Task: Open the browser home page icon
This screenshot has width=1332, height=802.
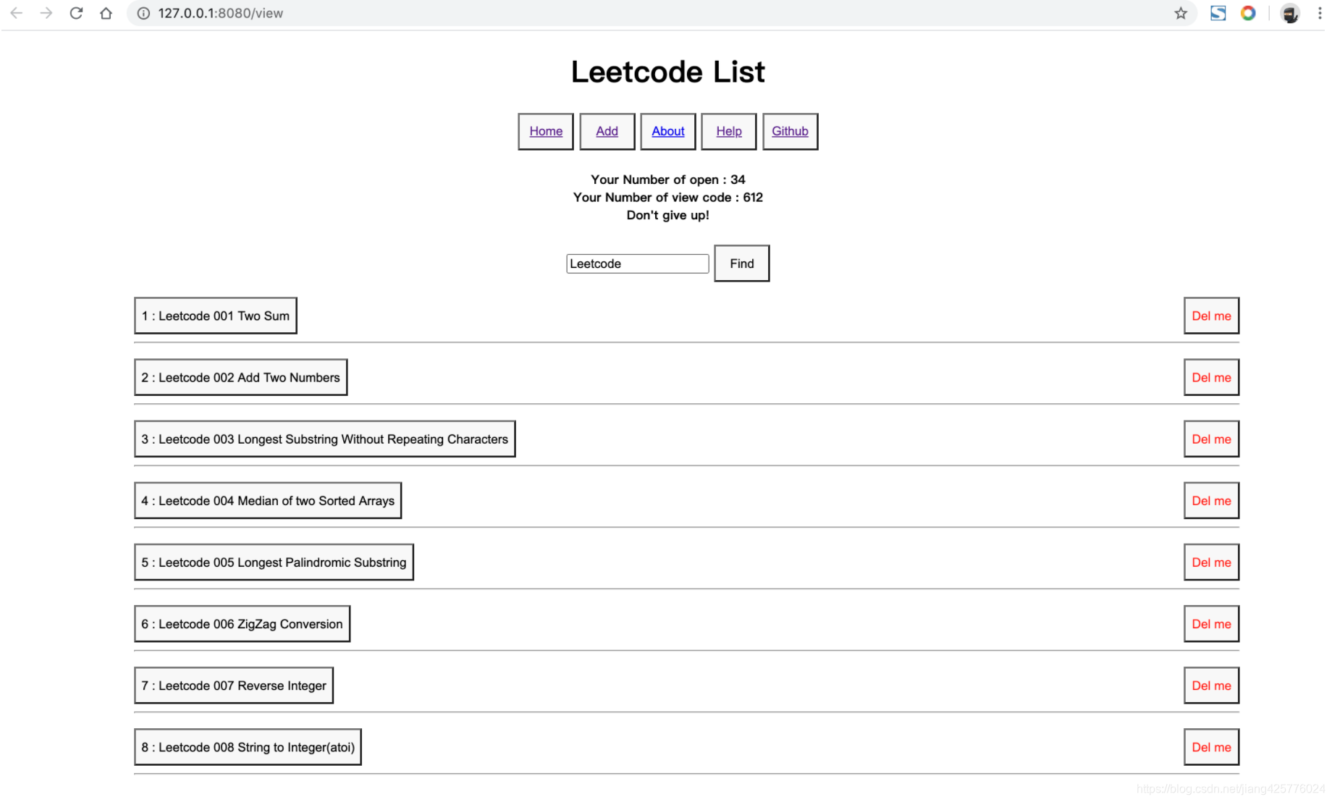Action: pyautogui.click(x=106, y=13)
